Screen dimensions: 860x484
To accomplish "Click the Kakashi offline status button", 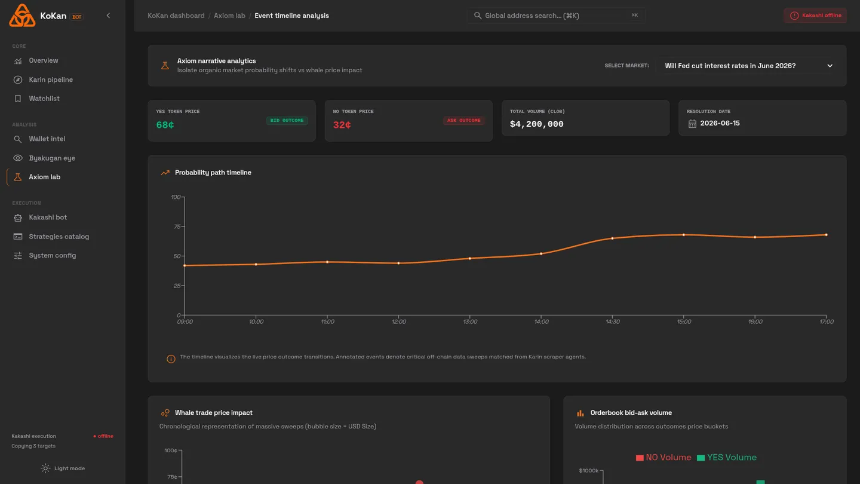I will tap(815, 16).
